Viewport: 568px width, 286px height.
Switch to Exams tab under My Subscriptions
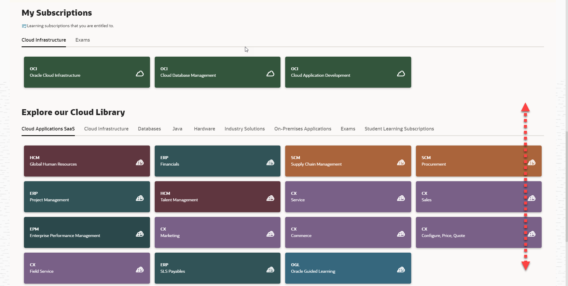[x=83, y=40]
